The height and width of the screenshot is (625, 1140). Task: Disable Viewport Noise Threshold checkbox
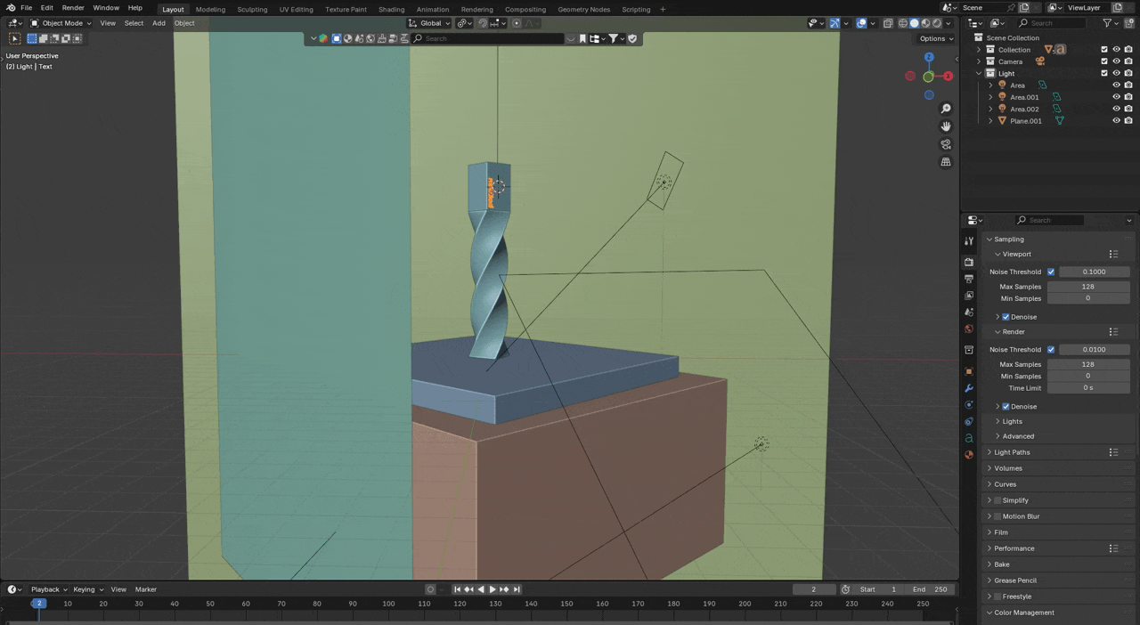click(x=1051, y=272)
